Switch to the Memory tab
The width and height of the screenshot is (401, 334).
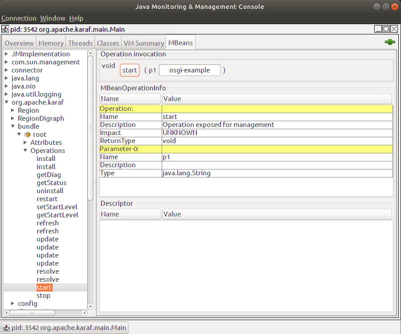point(51,43)
